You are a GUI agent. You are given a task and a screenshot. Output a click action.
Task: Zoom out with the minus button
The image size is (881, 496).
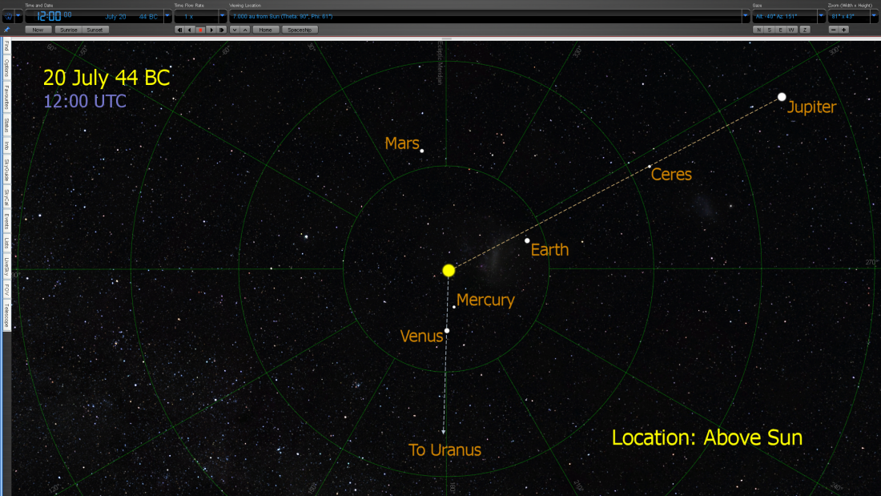coord(833,30)
